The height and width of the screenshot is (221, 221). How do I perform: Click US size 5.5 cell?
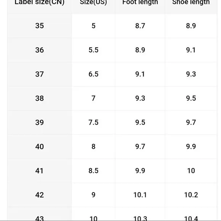(x=93, y=50)
